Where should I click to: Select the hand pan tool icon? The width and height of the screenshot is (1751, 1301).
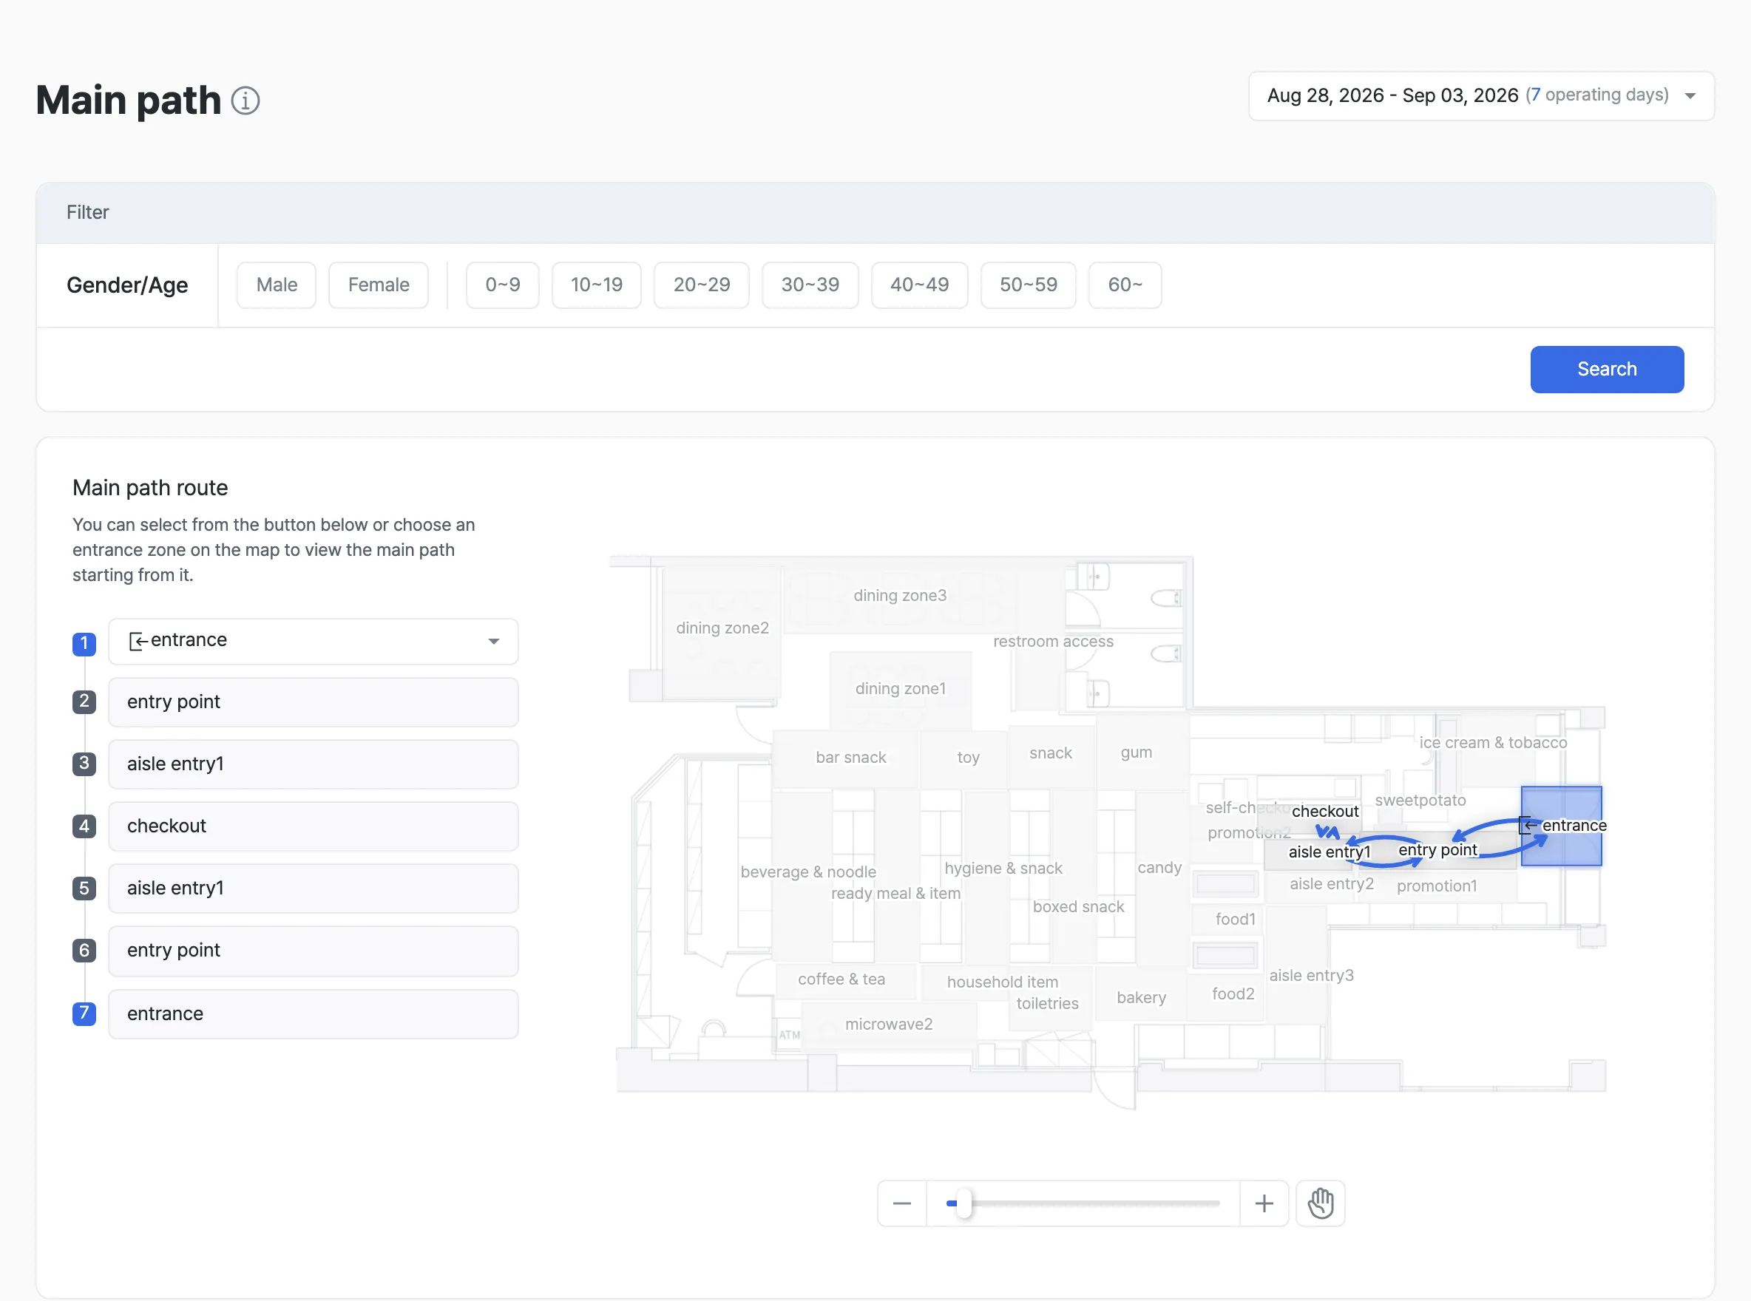coord(1321,1203)
